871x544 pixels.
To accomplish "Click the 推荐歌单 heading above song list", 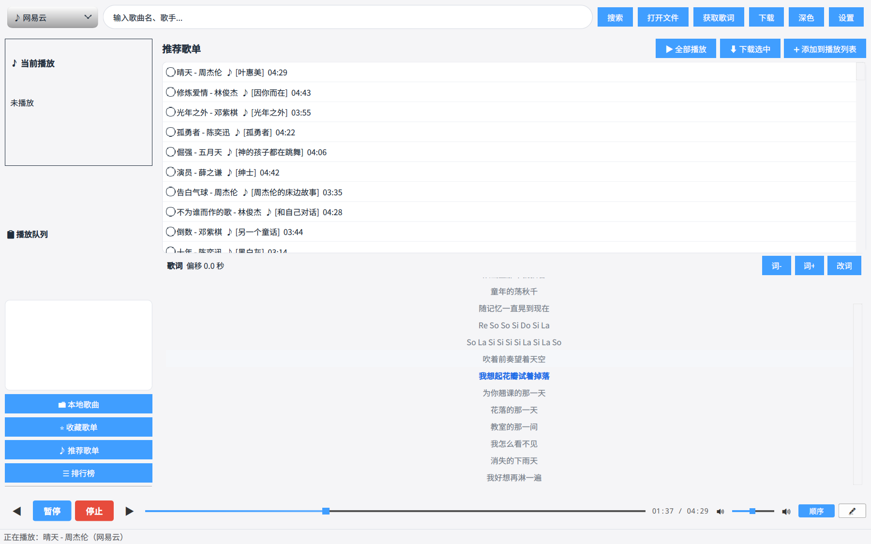I will 181,49.
